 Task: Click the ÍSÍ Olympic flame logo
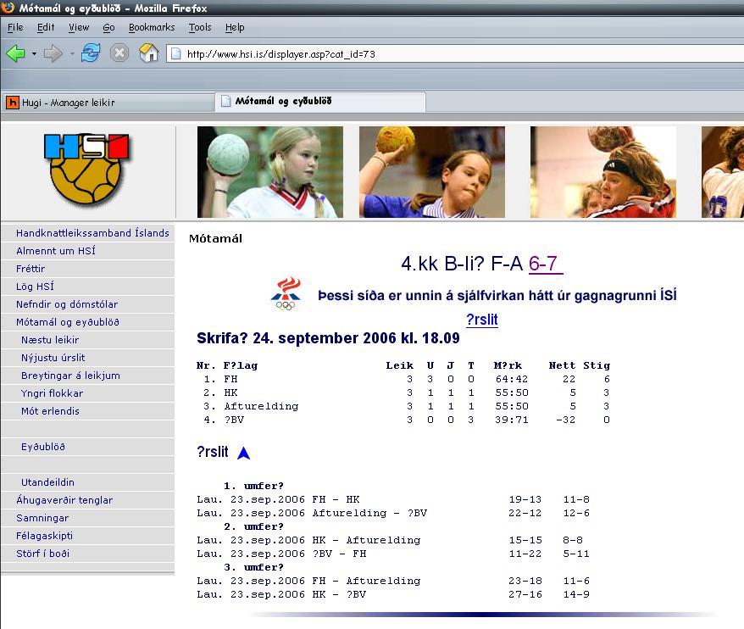click(286, 294)
